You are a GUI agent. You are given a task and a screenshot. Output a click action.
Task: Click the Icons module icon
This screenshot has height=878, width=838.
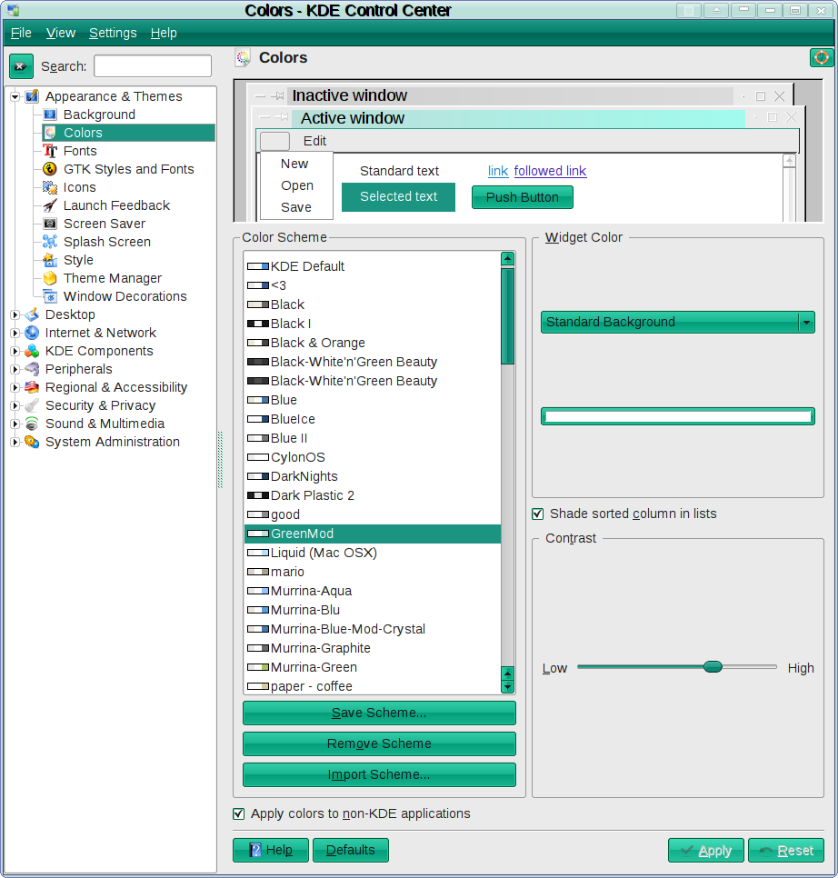point(50,187)
